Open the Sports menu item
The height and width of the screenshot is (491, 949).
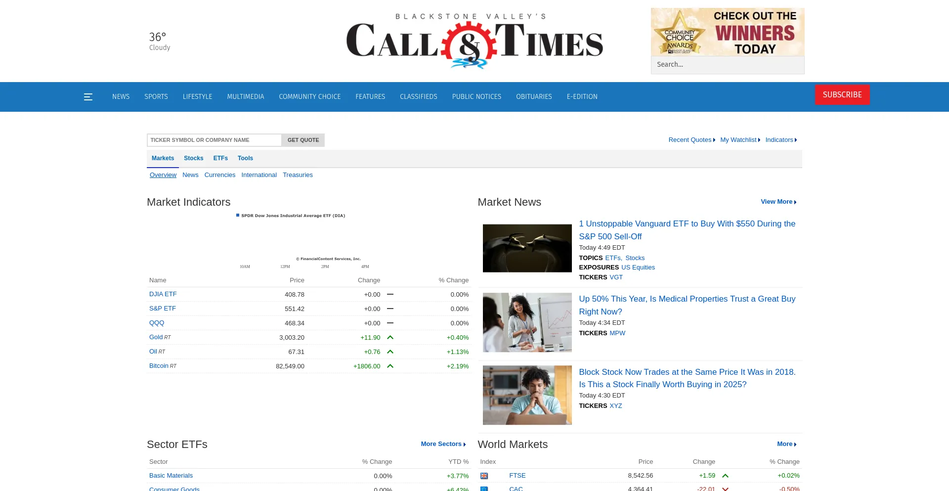(156, 97)
